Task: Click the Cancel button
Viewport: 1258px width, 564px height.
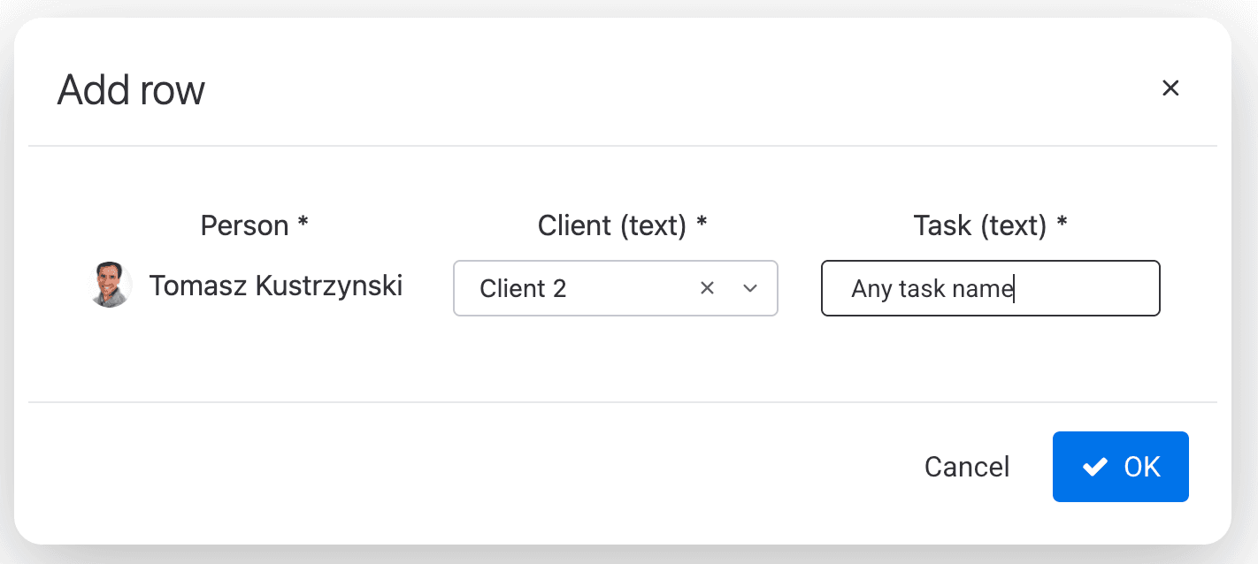Action: [x=967, y=467]
